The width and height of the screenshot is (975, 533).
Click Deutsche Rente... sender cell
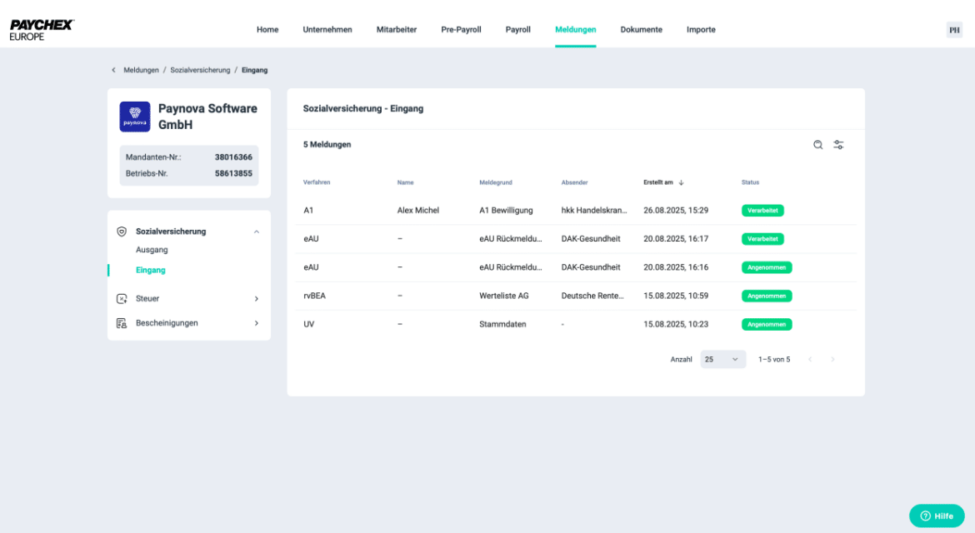[x=592, y=296]
